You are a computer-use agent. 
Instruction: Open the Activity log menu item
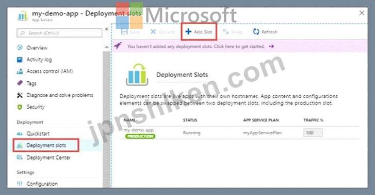coord(39,60)
